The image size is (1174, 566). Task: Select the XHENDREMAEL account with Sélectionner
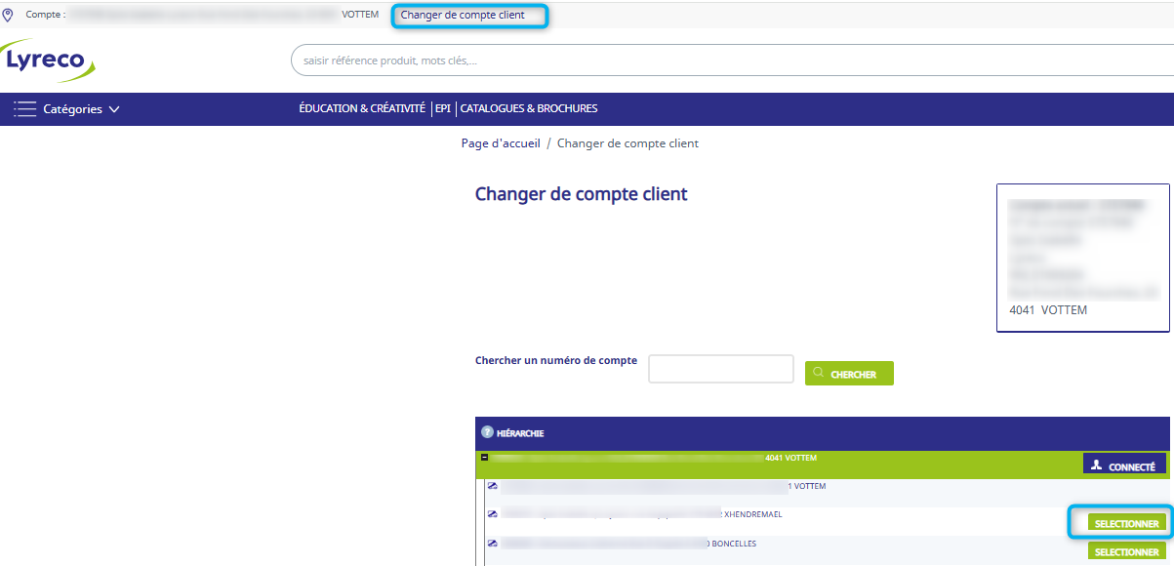[1126, 524]
